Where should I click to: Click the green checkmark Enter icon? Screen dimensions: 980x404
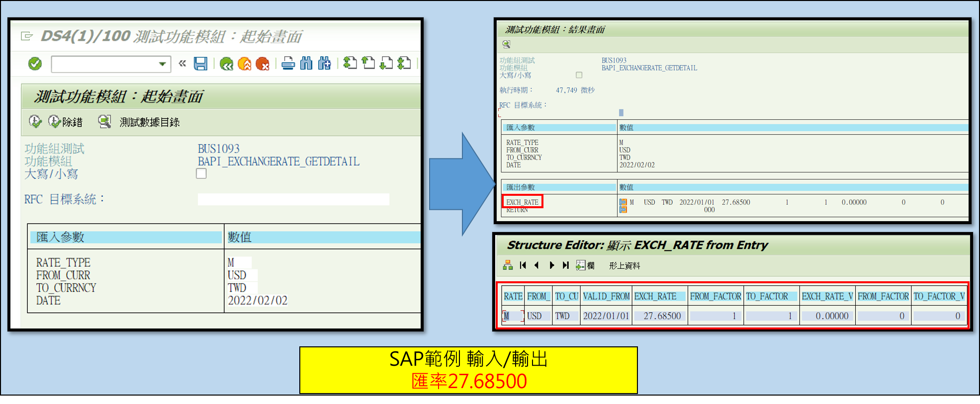[x=35, y=64]
